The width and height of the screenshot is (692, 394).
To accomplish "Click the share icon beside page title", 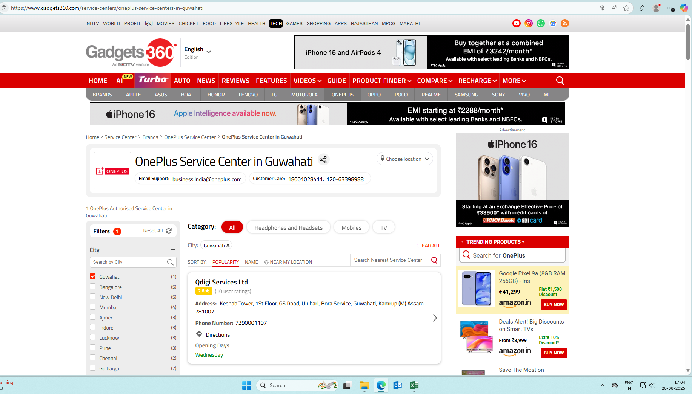I will tap(323, 160).
